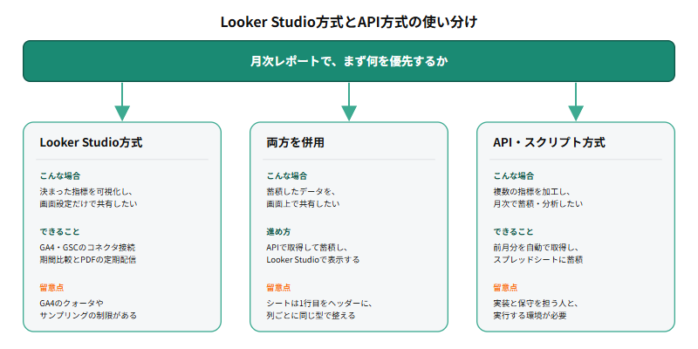The height and width of the screenshot is (349, 698).
Task: Click 'できること' in the Looker Studio方式 card
Action: pyautogui.click(x=59, y=232)
